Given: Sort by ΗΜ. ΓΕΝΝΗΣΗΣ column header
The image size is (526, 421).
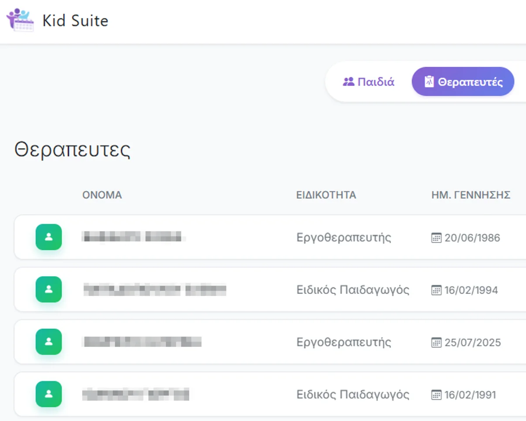Looking at the screenshot, I should tap(471, 195).
